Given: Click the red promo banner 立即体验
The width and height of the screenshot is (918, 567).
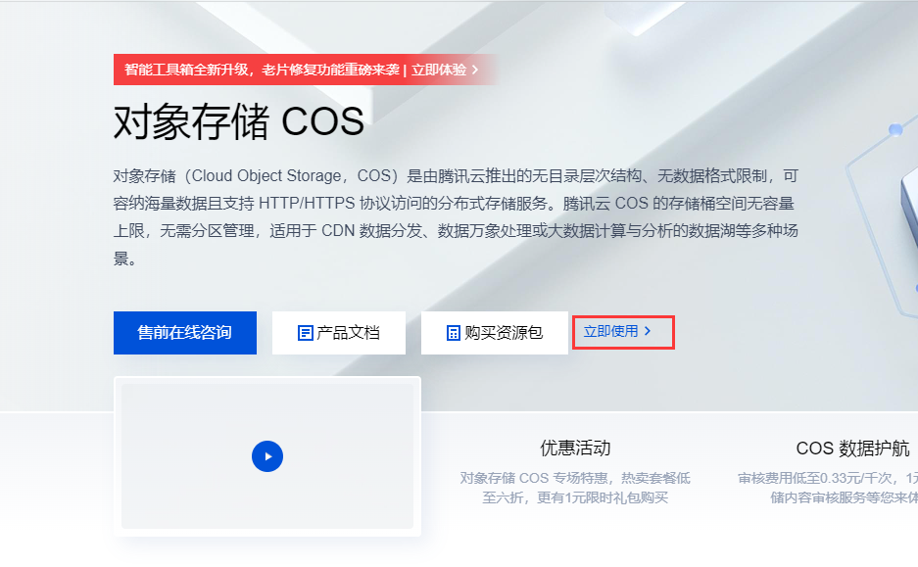Looking at the screenshot, I should 439,70.
